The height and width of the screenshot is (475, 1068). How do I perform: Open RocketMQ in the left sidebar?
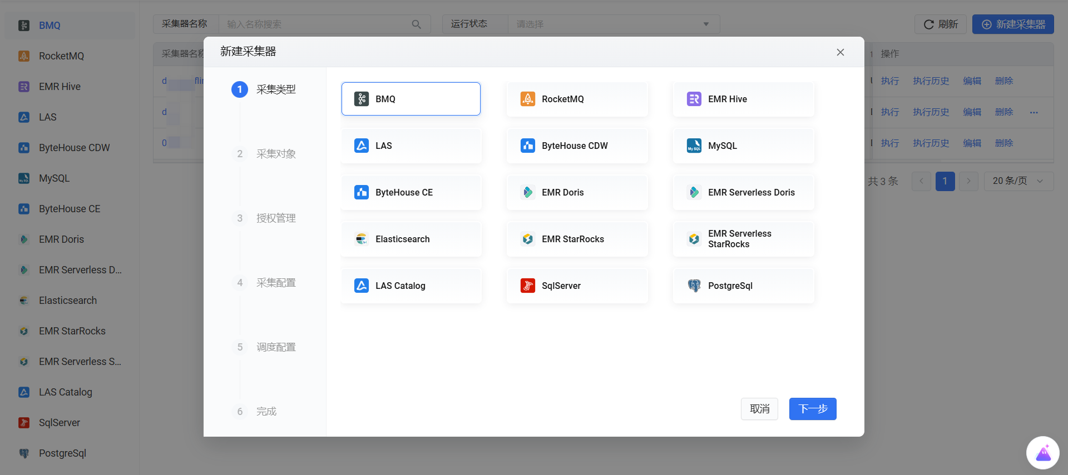(x=70, y=56)
